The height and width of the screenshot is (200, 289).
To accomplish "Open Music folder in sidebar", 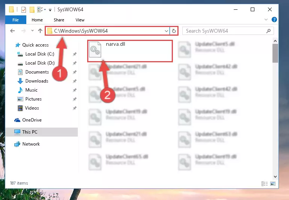I will (x=31, y=90).
